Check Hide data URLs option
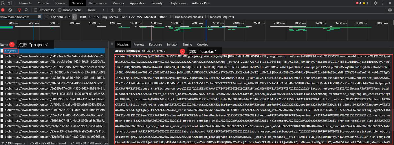The image size is (394, 145). 46,17
